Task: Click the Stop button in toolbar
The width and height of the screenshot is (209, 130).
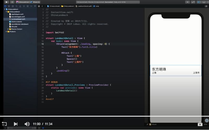Action: pos(12,2)
